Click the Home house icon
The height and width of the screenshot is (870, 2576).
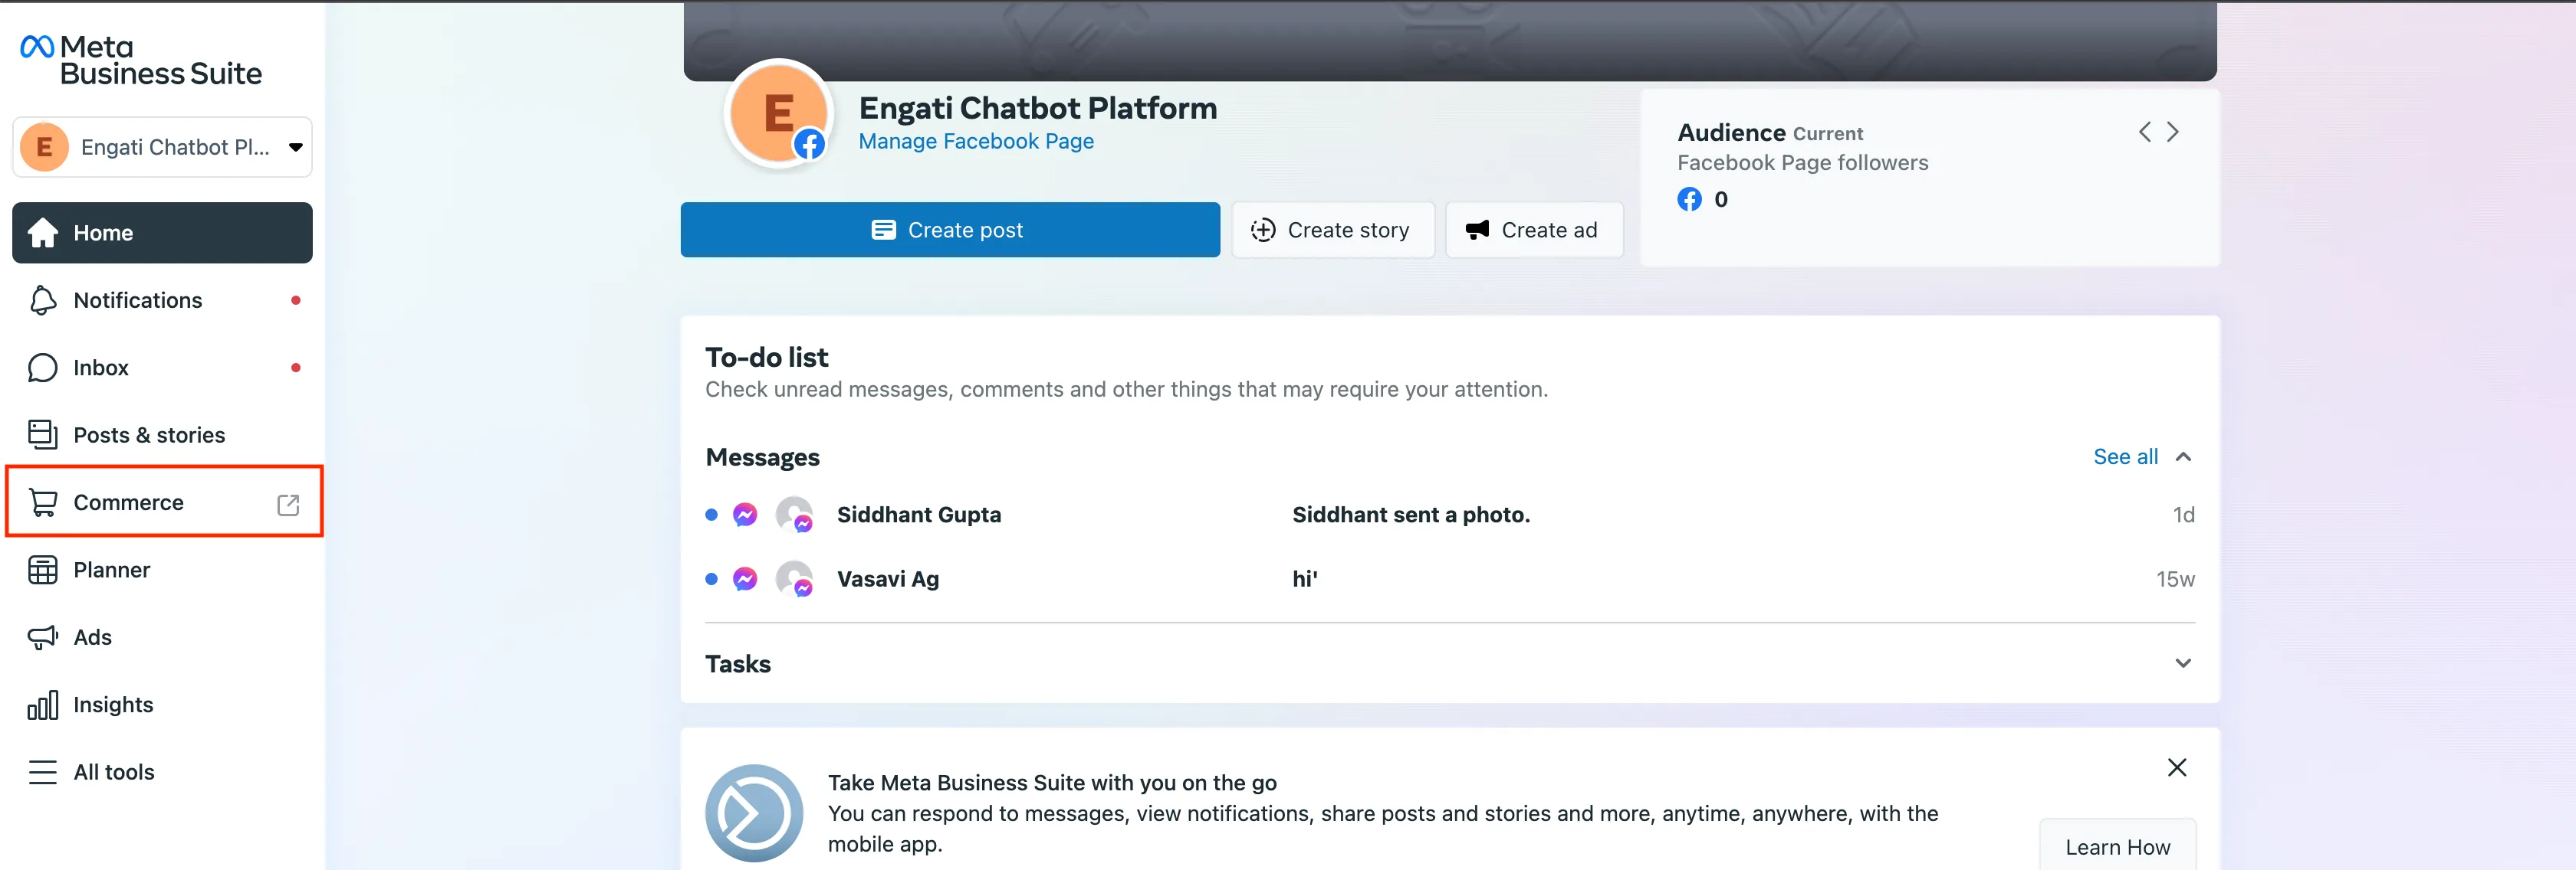pyautogui.click(x=42, y=233)
